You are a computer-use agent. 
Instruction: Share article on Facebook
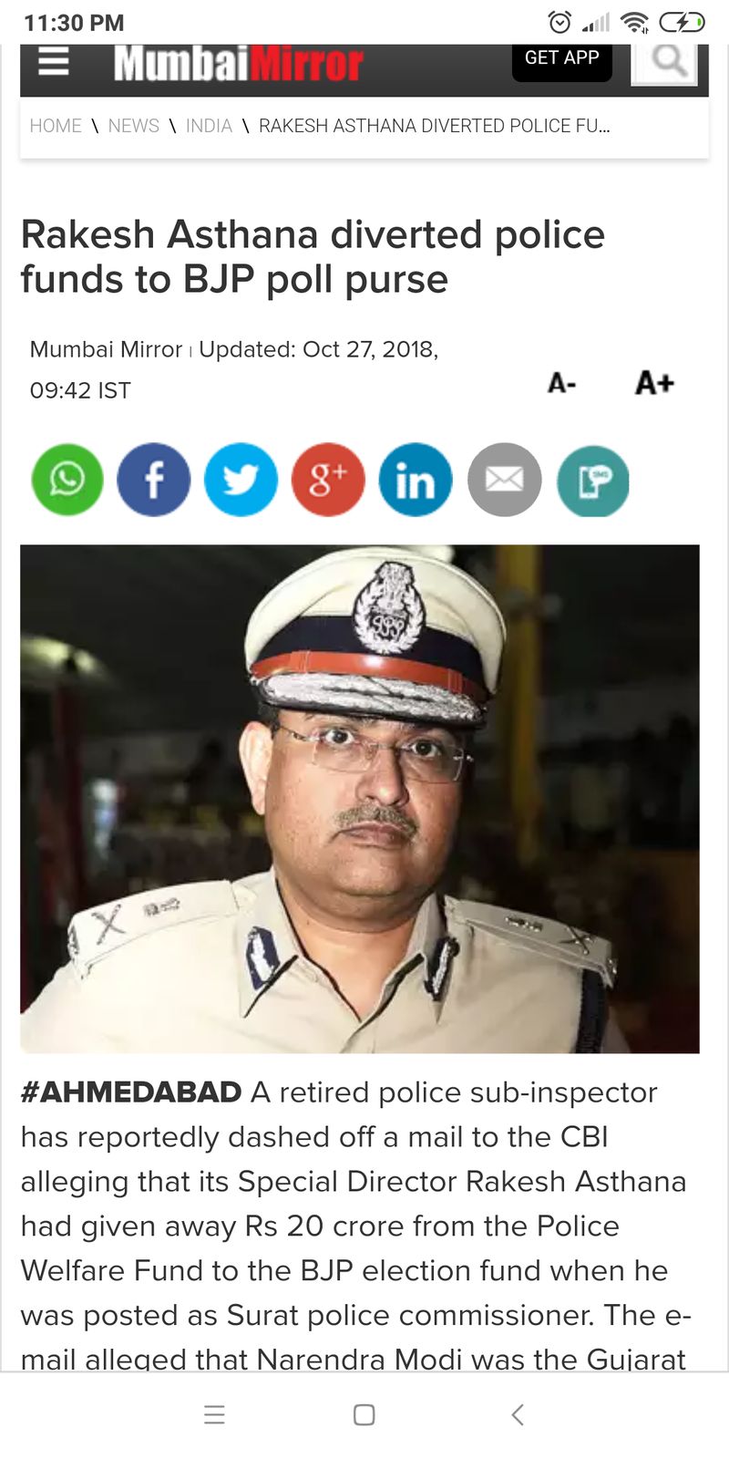(154, 480)
